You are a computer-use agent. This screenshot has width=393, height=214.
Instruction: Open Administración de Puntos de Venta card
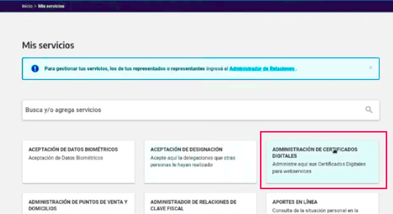tap(79, 203)
